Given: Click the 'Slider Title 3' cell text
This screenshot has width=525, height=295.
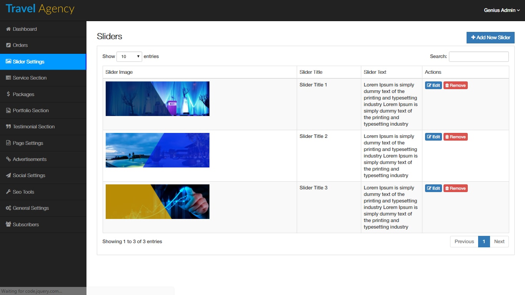Looking at the screenshot, I should [x=314, y=188].
